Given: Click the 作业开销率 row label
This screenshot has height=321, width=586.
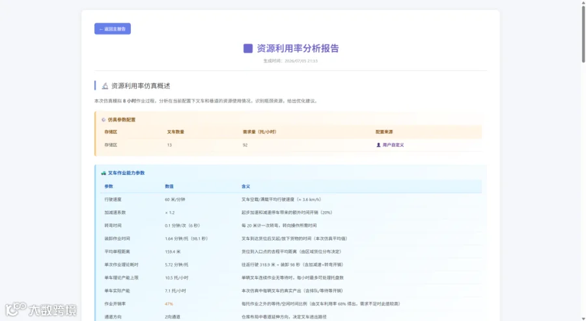Looking at the screenshot, I should click(x=115, y=304).
